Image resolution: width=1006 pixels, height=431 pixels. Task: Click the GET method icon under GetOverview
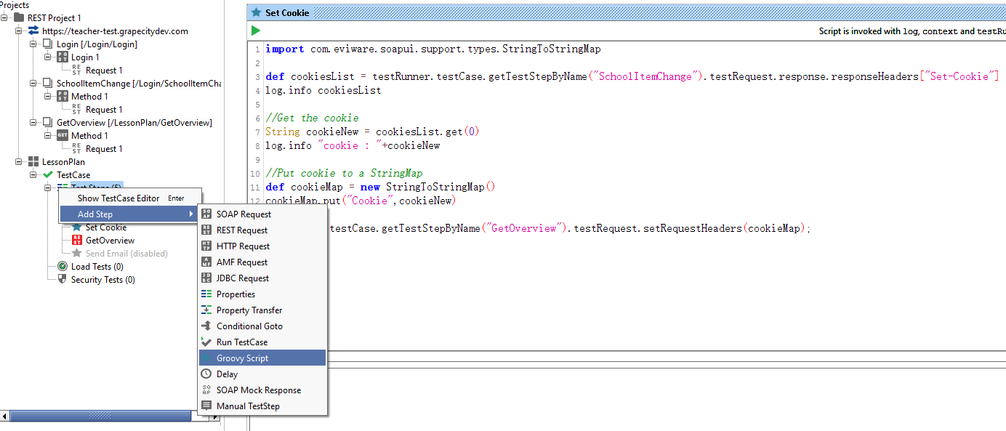pyautogui.click(x=63, y=135)
